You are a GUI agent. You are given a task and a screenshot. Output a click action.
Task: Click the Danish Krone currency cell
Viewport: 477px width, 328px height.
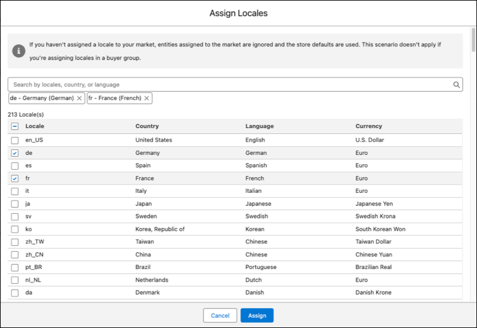(374, 292)
